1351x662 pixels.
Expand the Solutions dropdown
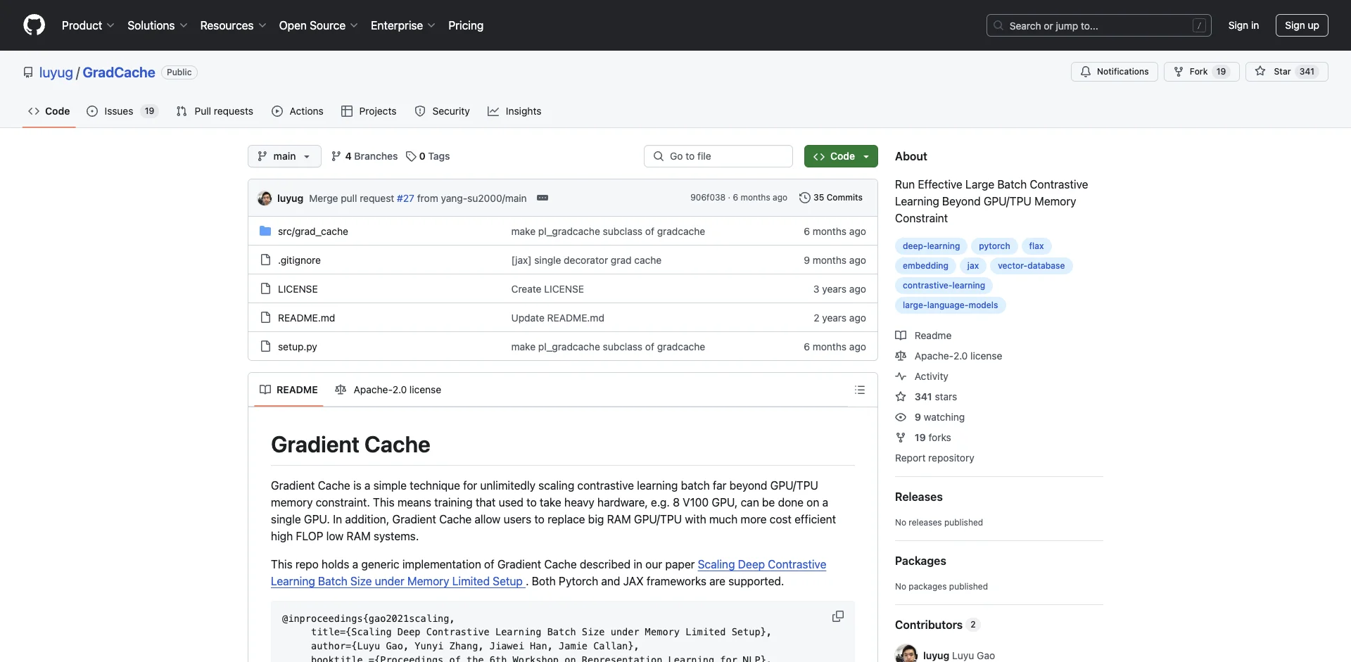click(157, 25)
